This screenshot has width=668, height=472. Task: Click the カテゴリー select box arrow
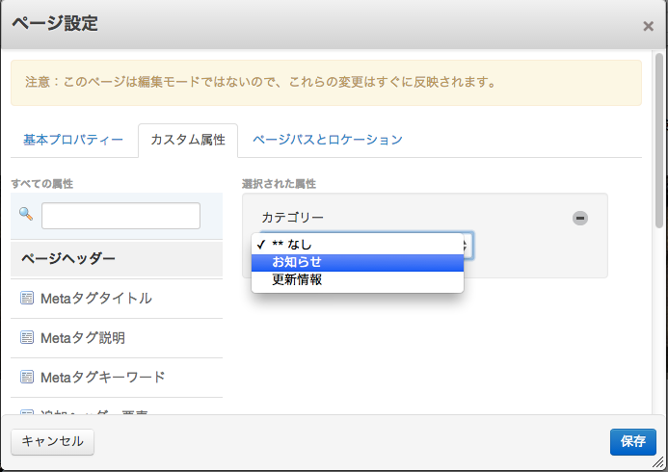pyautogui.click(x=468, y=246)
